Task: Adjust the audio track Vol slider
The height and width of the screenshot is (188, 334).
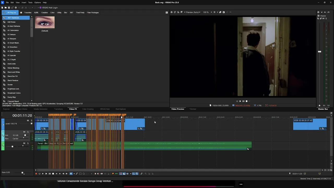Action: [25, 135]
